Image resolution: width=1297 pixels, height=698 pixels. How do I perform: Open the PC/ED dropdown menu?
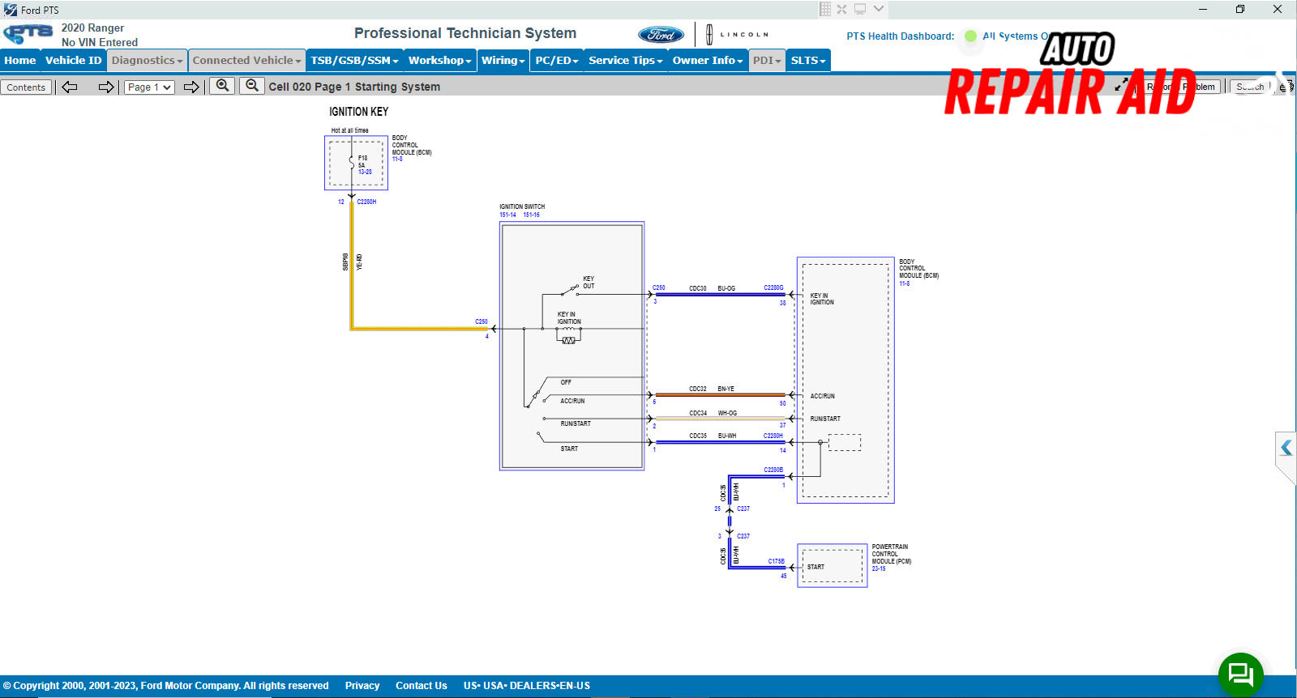(x=557, y=60)
